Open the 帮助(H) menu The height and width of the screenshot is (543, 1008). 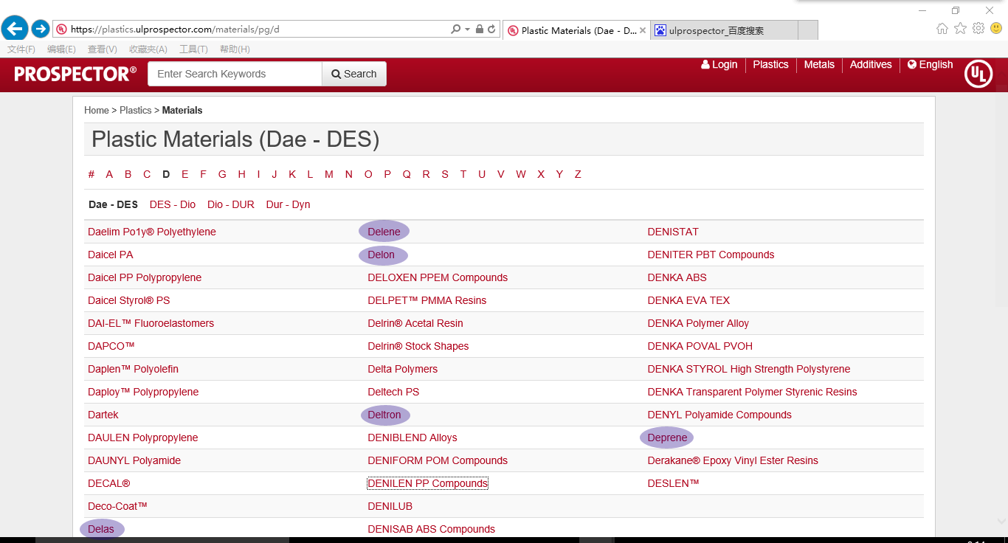pos(235,49)
